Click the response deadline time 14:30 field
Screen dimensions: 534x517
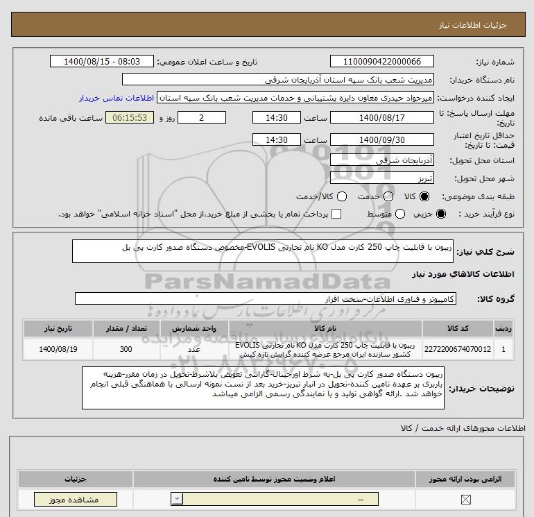pyautogui.click(x=277, y=117)
